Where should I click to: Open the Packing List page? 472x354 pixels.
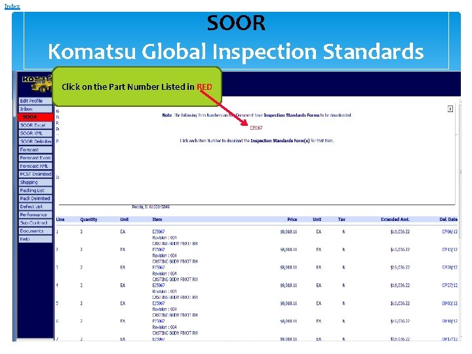(35, 191)
